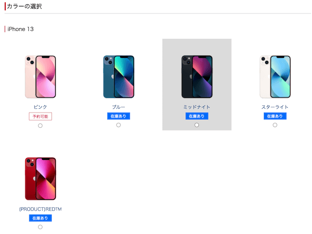Click the blue iPhone 13 image
The height and width of the screenshot is (234, 312).
pyautogui.click(x=118, y=77)
